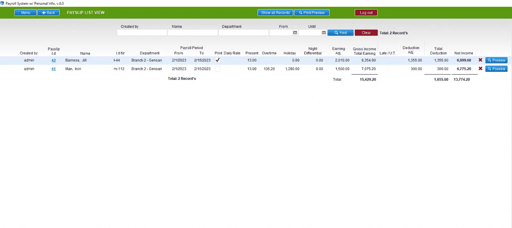Viewport: 512px width, 228px height.
Task: Select the name 'Barness, Jill'
Action: point(76,60)
